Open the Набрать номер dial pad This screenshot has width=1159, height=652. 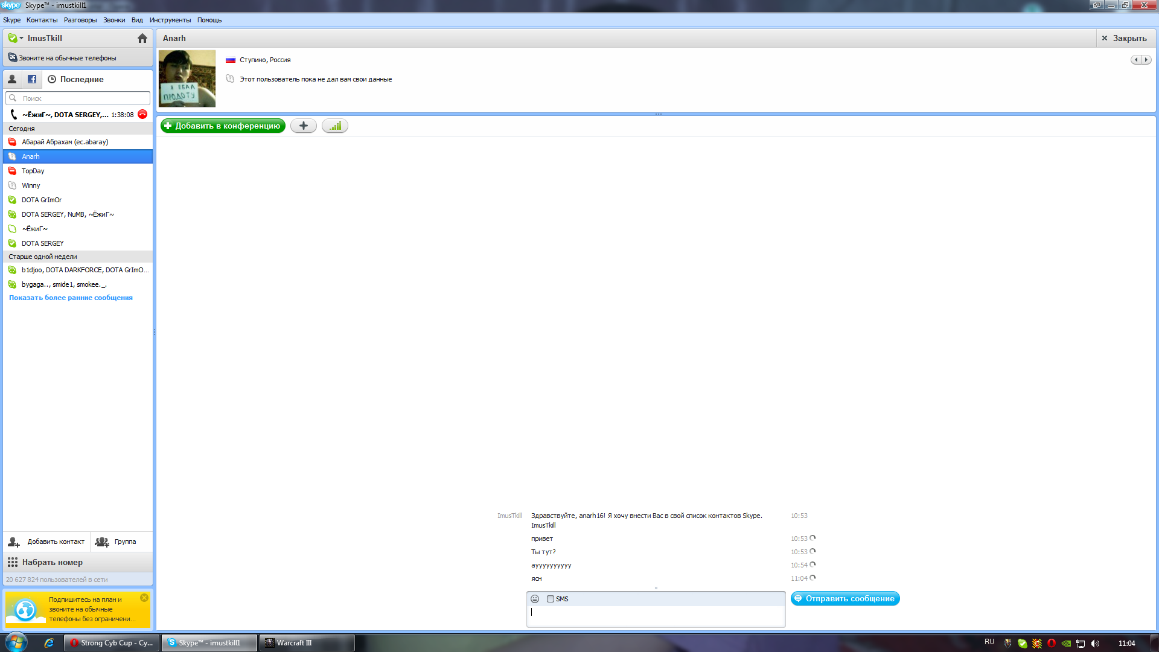pyautogui.click(x=78, y=562)
